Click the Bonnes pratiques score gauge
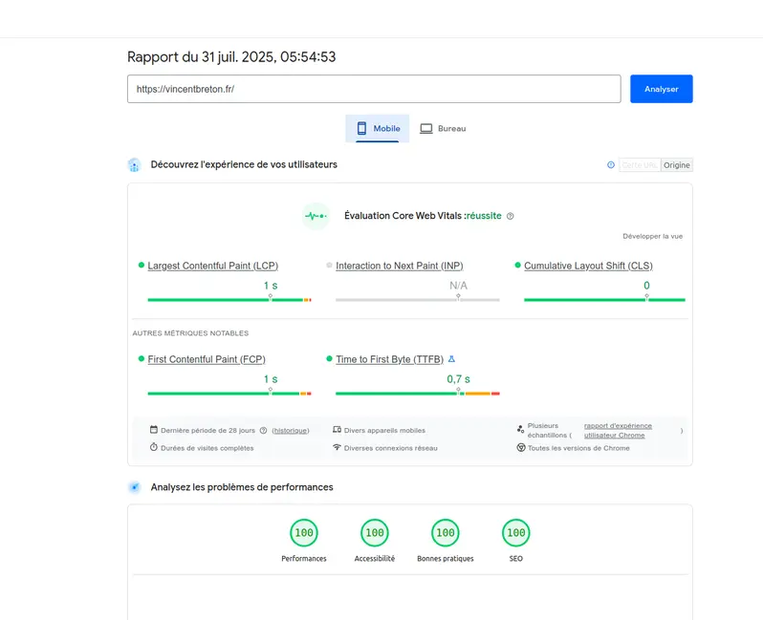This screenshot has height=620, width=763. 446,533
